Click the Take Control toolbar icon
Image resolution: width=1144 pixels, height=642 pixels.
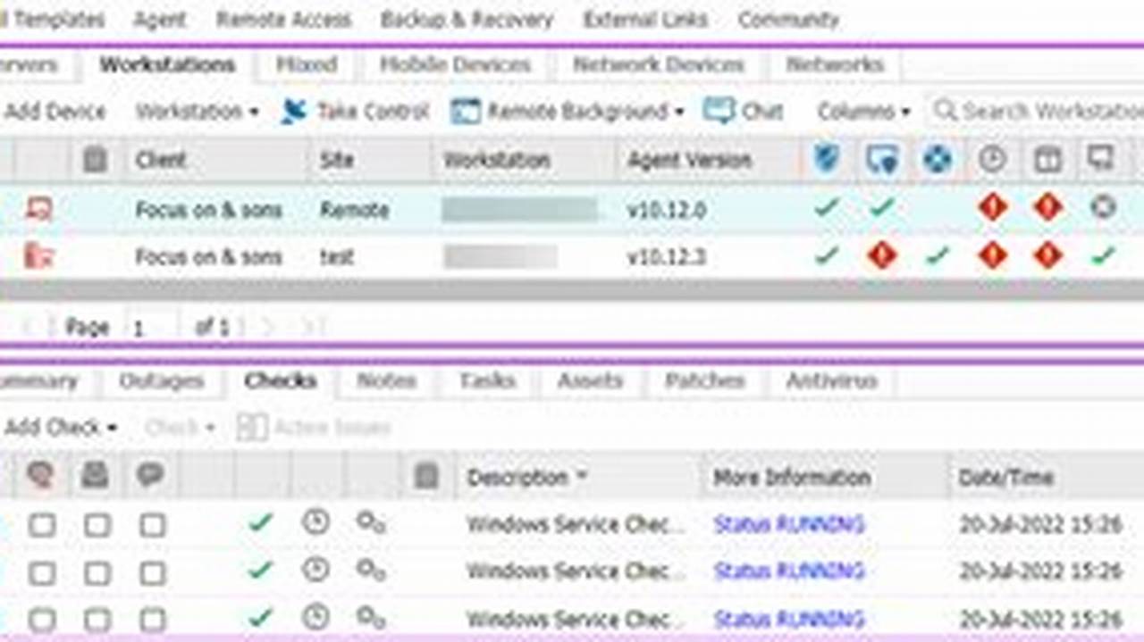pos(294,111)
